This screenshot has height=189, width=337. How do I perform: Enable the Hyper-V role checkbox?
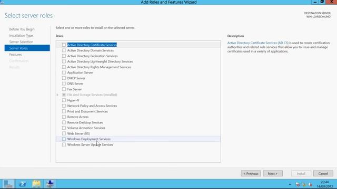[64, 100]
